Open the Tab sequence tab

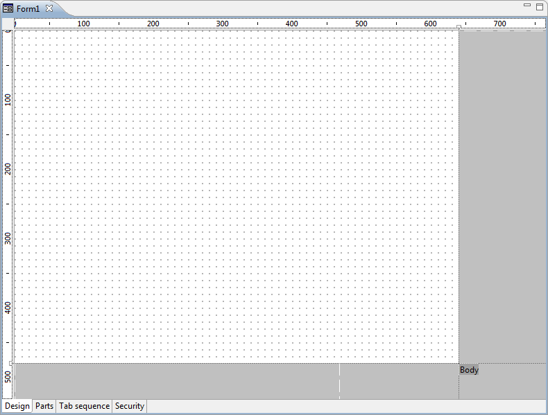84,406
